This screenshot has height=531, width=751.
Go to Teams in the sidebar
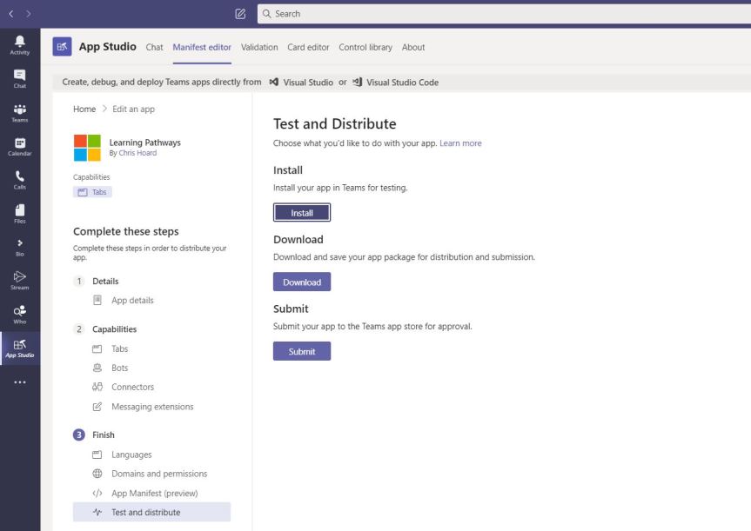click(19, 113)
